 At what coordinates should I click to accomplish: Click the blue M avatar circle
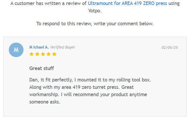click(16, 50)
